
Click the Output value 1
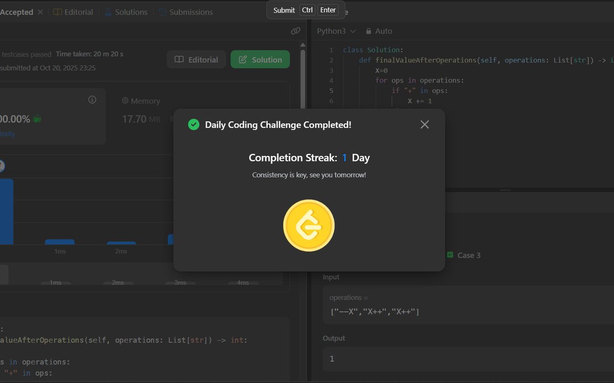tap(332, 359)
